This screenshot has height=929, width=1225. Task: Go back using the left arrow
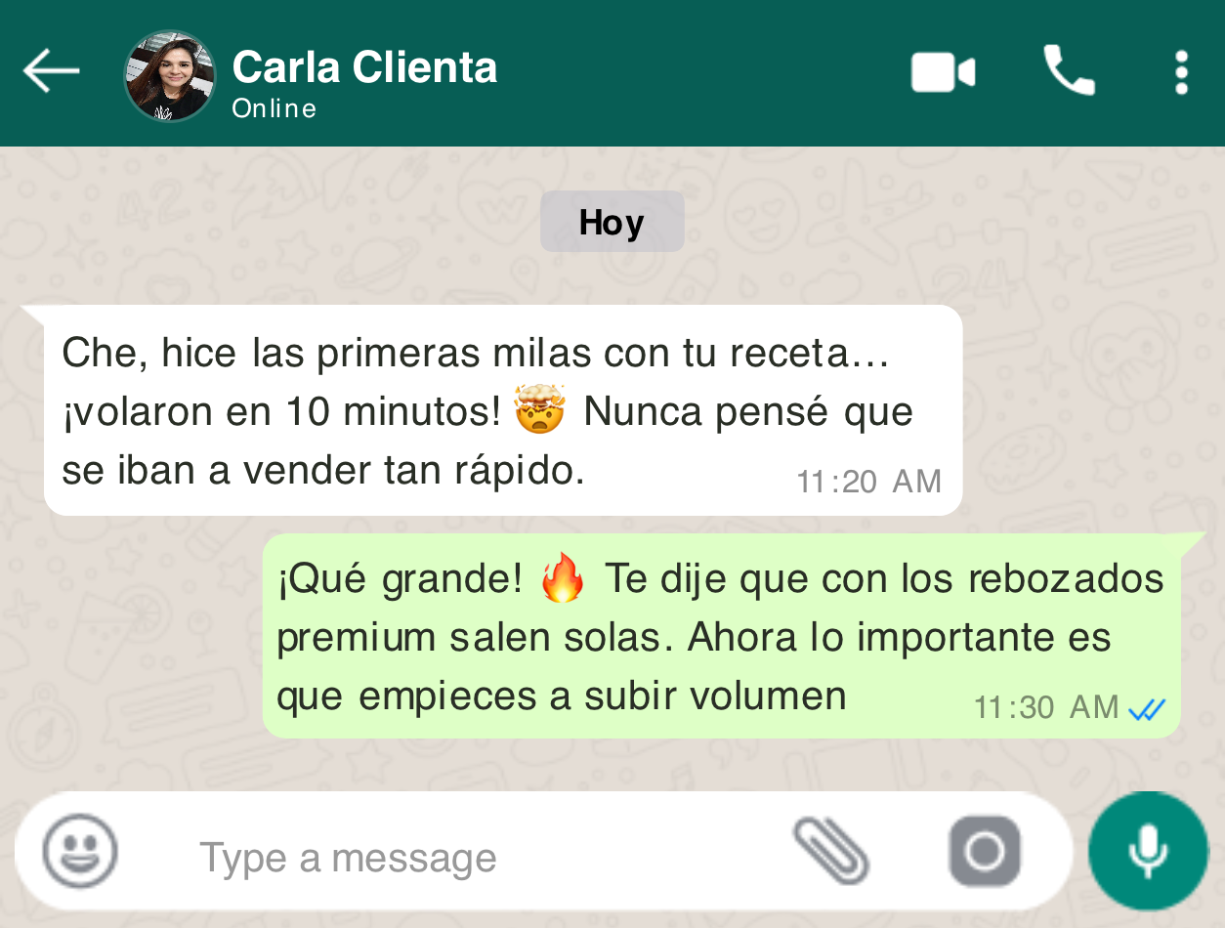[51, 71]
